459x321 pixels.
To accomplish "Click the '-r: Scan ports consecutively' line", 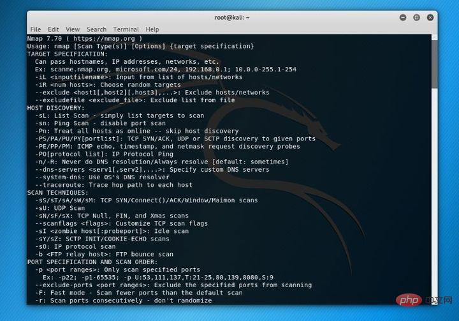I will click(x=124, y=301).
